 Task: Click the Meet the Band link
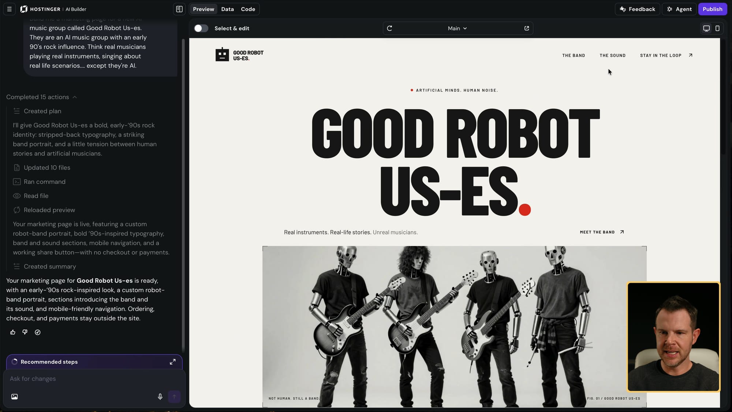597,232
